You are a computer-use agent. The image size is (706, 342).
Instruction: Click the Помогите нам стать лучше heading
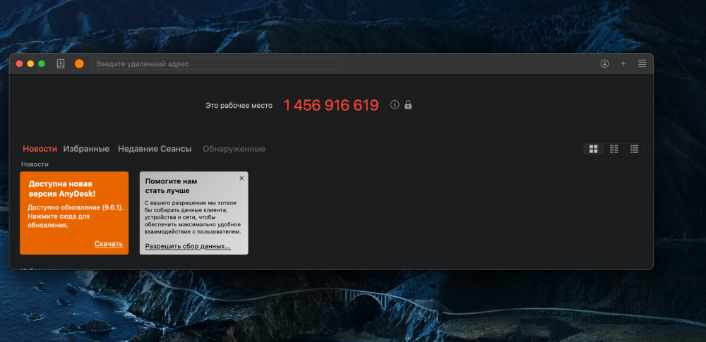171,186
